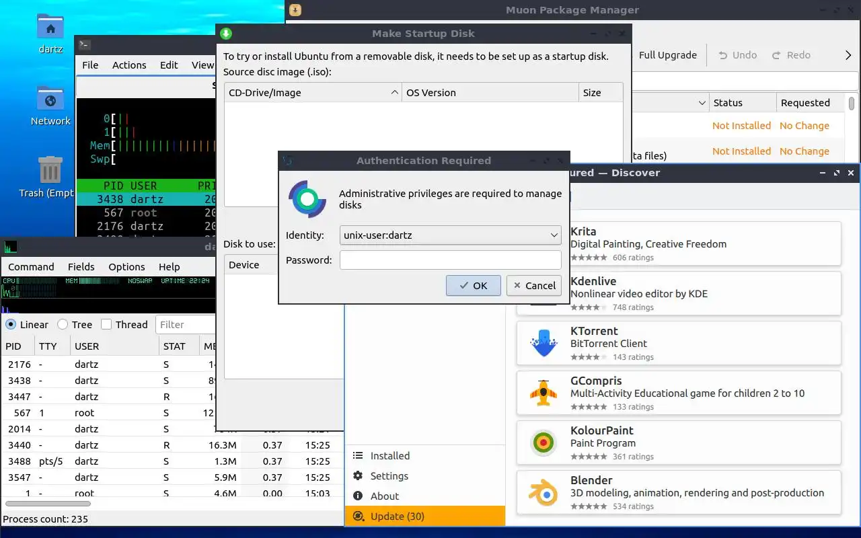Screen dimensions: 861x538
Task: Open the Krita app card
Action: click(679, 243)
